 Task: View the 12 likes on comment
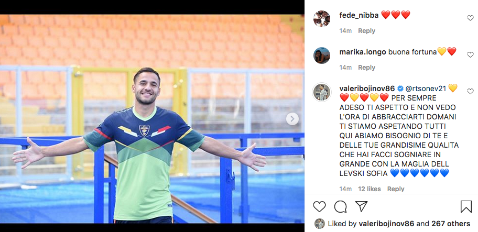click(370, 189)
